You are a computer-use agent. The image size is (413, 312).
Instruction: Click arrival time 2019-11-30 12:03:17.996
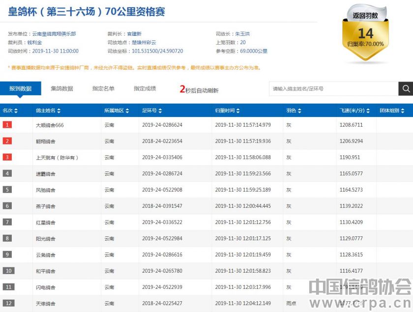pyautogui.click(x=243, y=287)
